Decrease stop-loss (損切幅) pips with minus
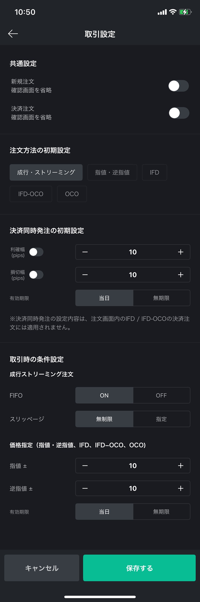Screen dimensions: 200x602 (x=85, y=275)
